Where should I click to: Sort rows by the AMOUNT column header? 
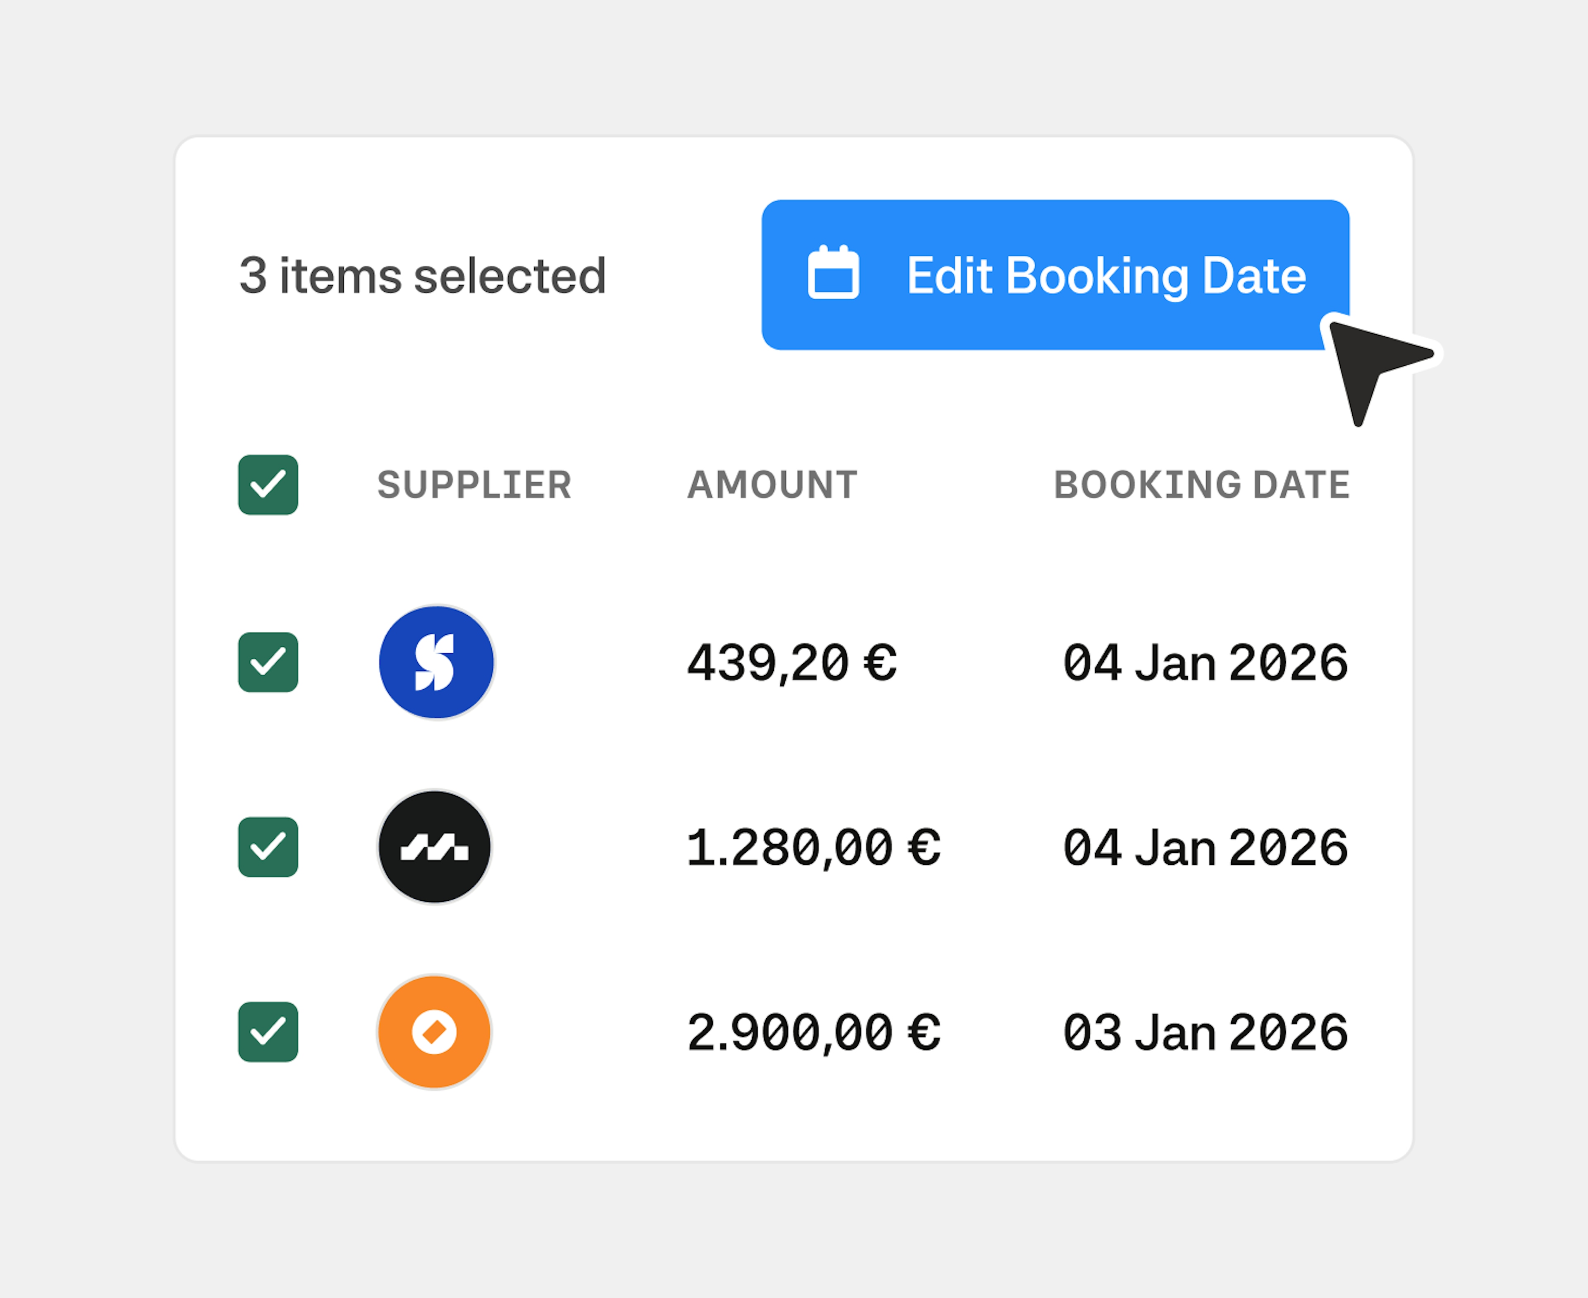tap(771, 485)
